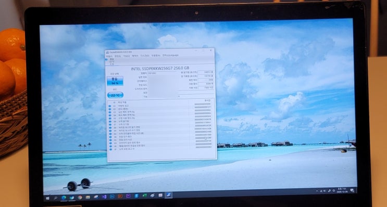
Task: Launch the orange Adobe app on taskbar
Action: tap(120, 196)
